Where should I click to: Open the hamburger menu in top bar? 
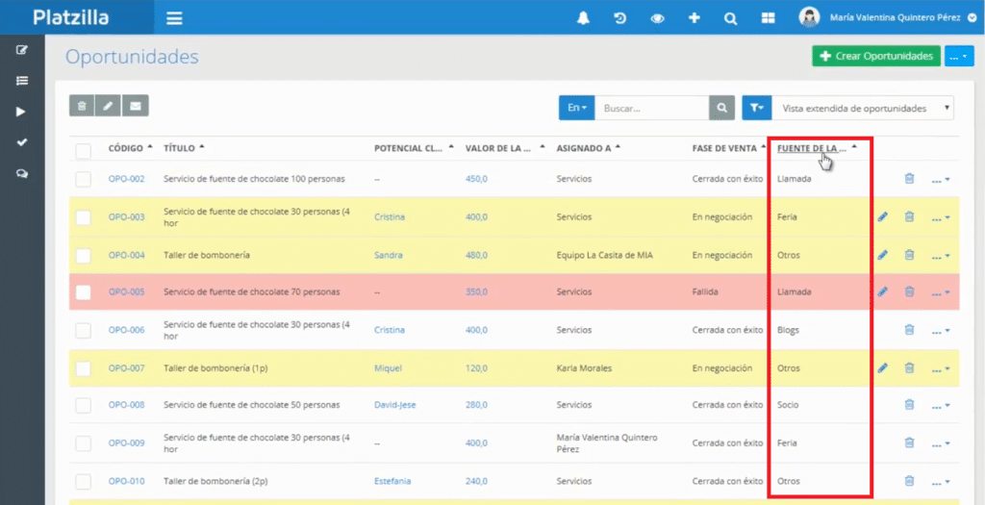[x=174, y=18]
